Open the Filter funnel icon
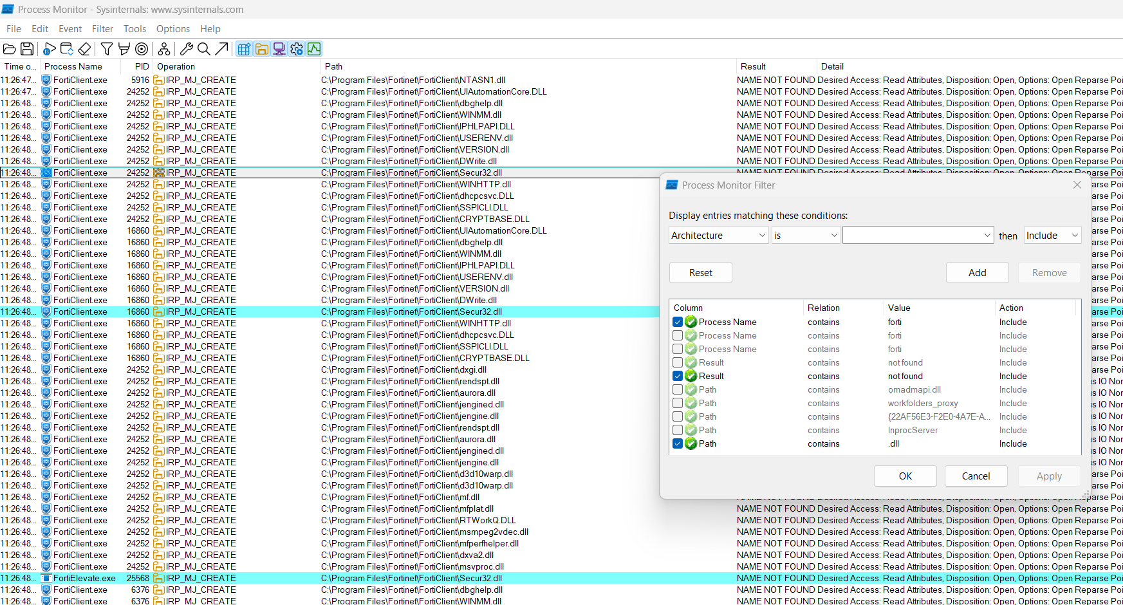Screen dimensions: 1123x605 point(107,49)
